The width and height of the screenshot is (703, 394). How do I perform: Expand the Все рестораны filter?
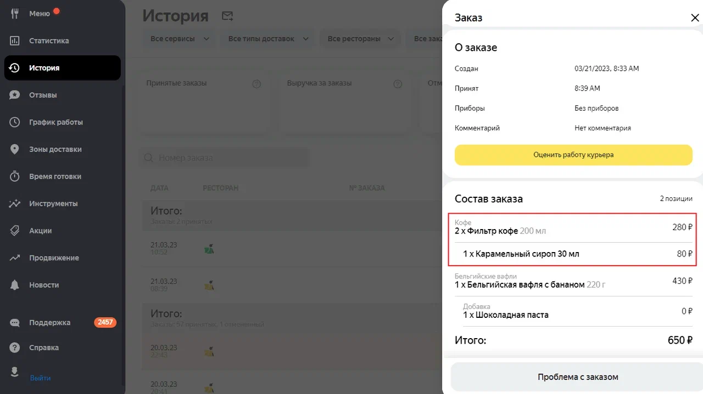[x=361, y=39]
